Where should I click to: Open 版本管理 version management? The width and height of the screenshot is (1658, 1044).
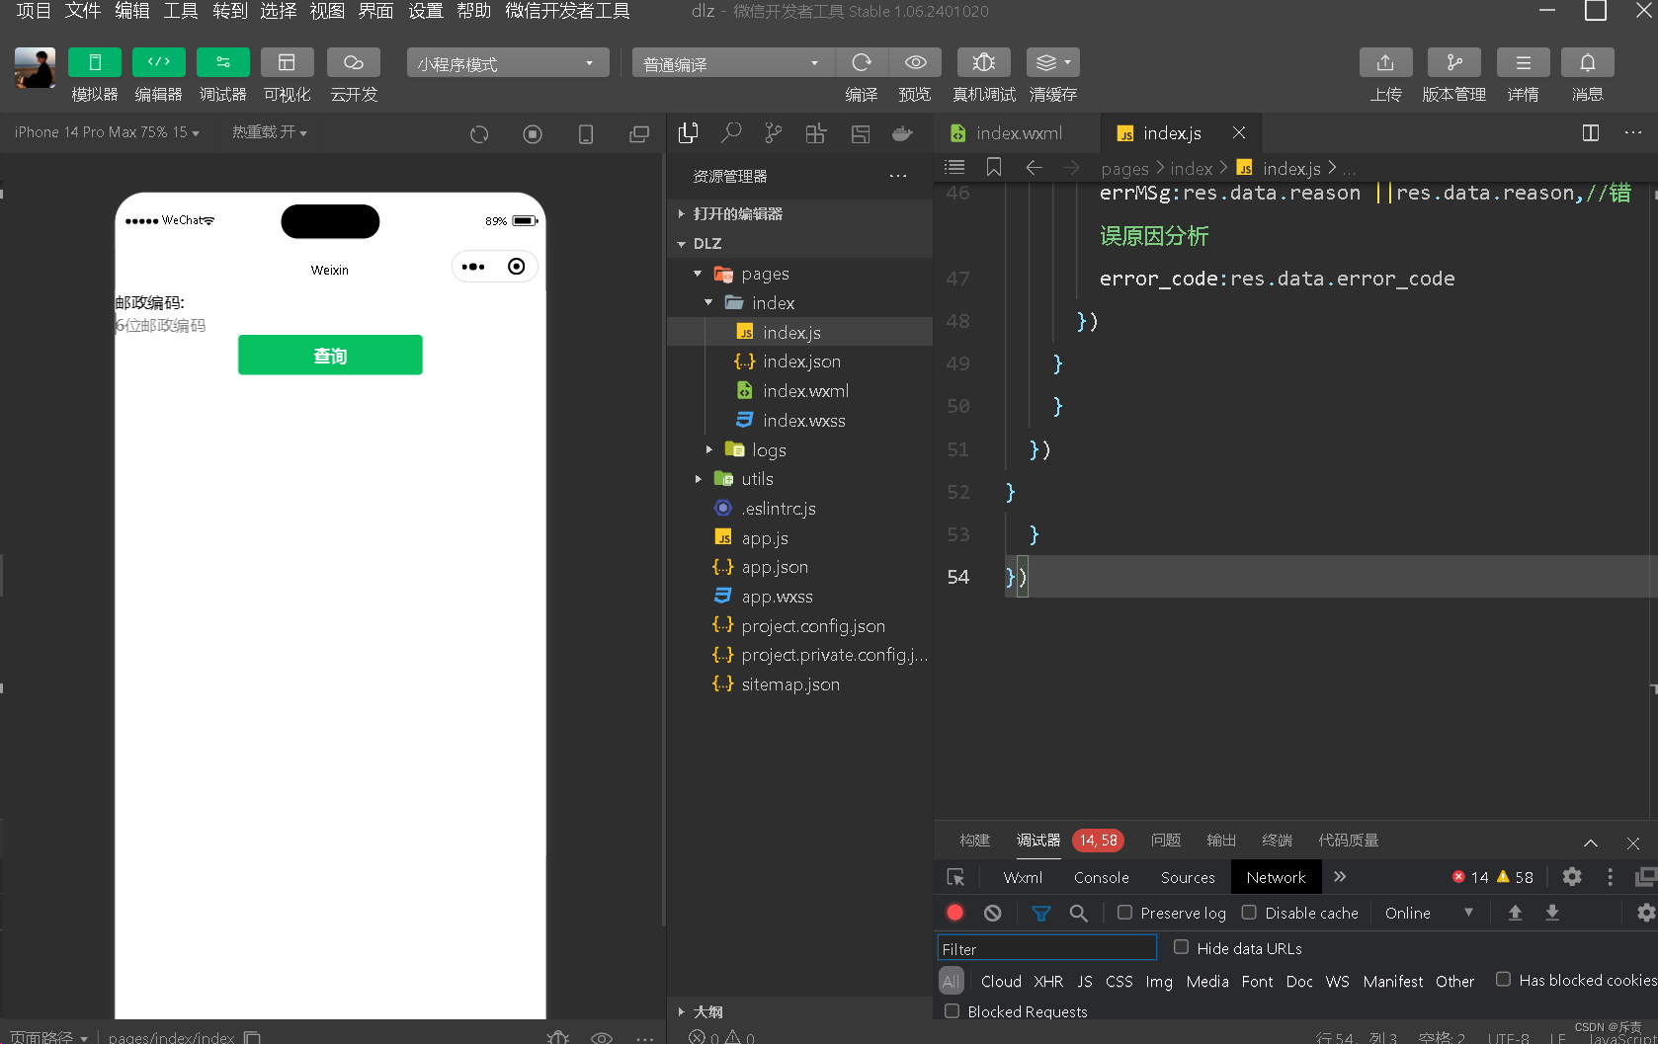1453,62
